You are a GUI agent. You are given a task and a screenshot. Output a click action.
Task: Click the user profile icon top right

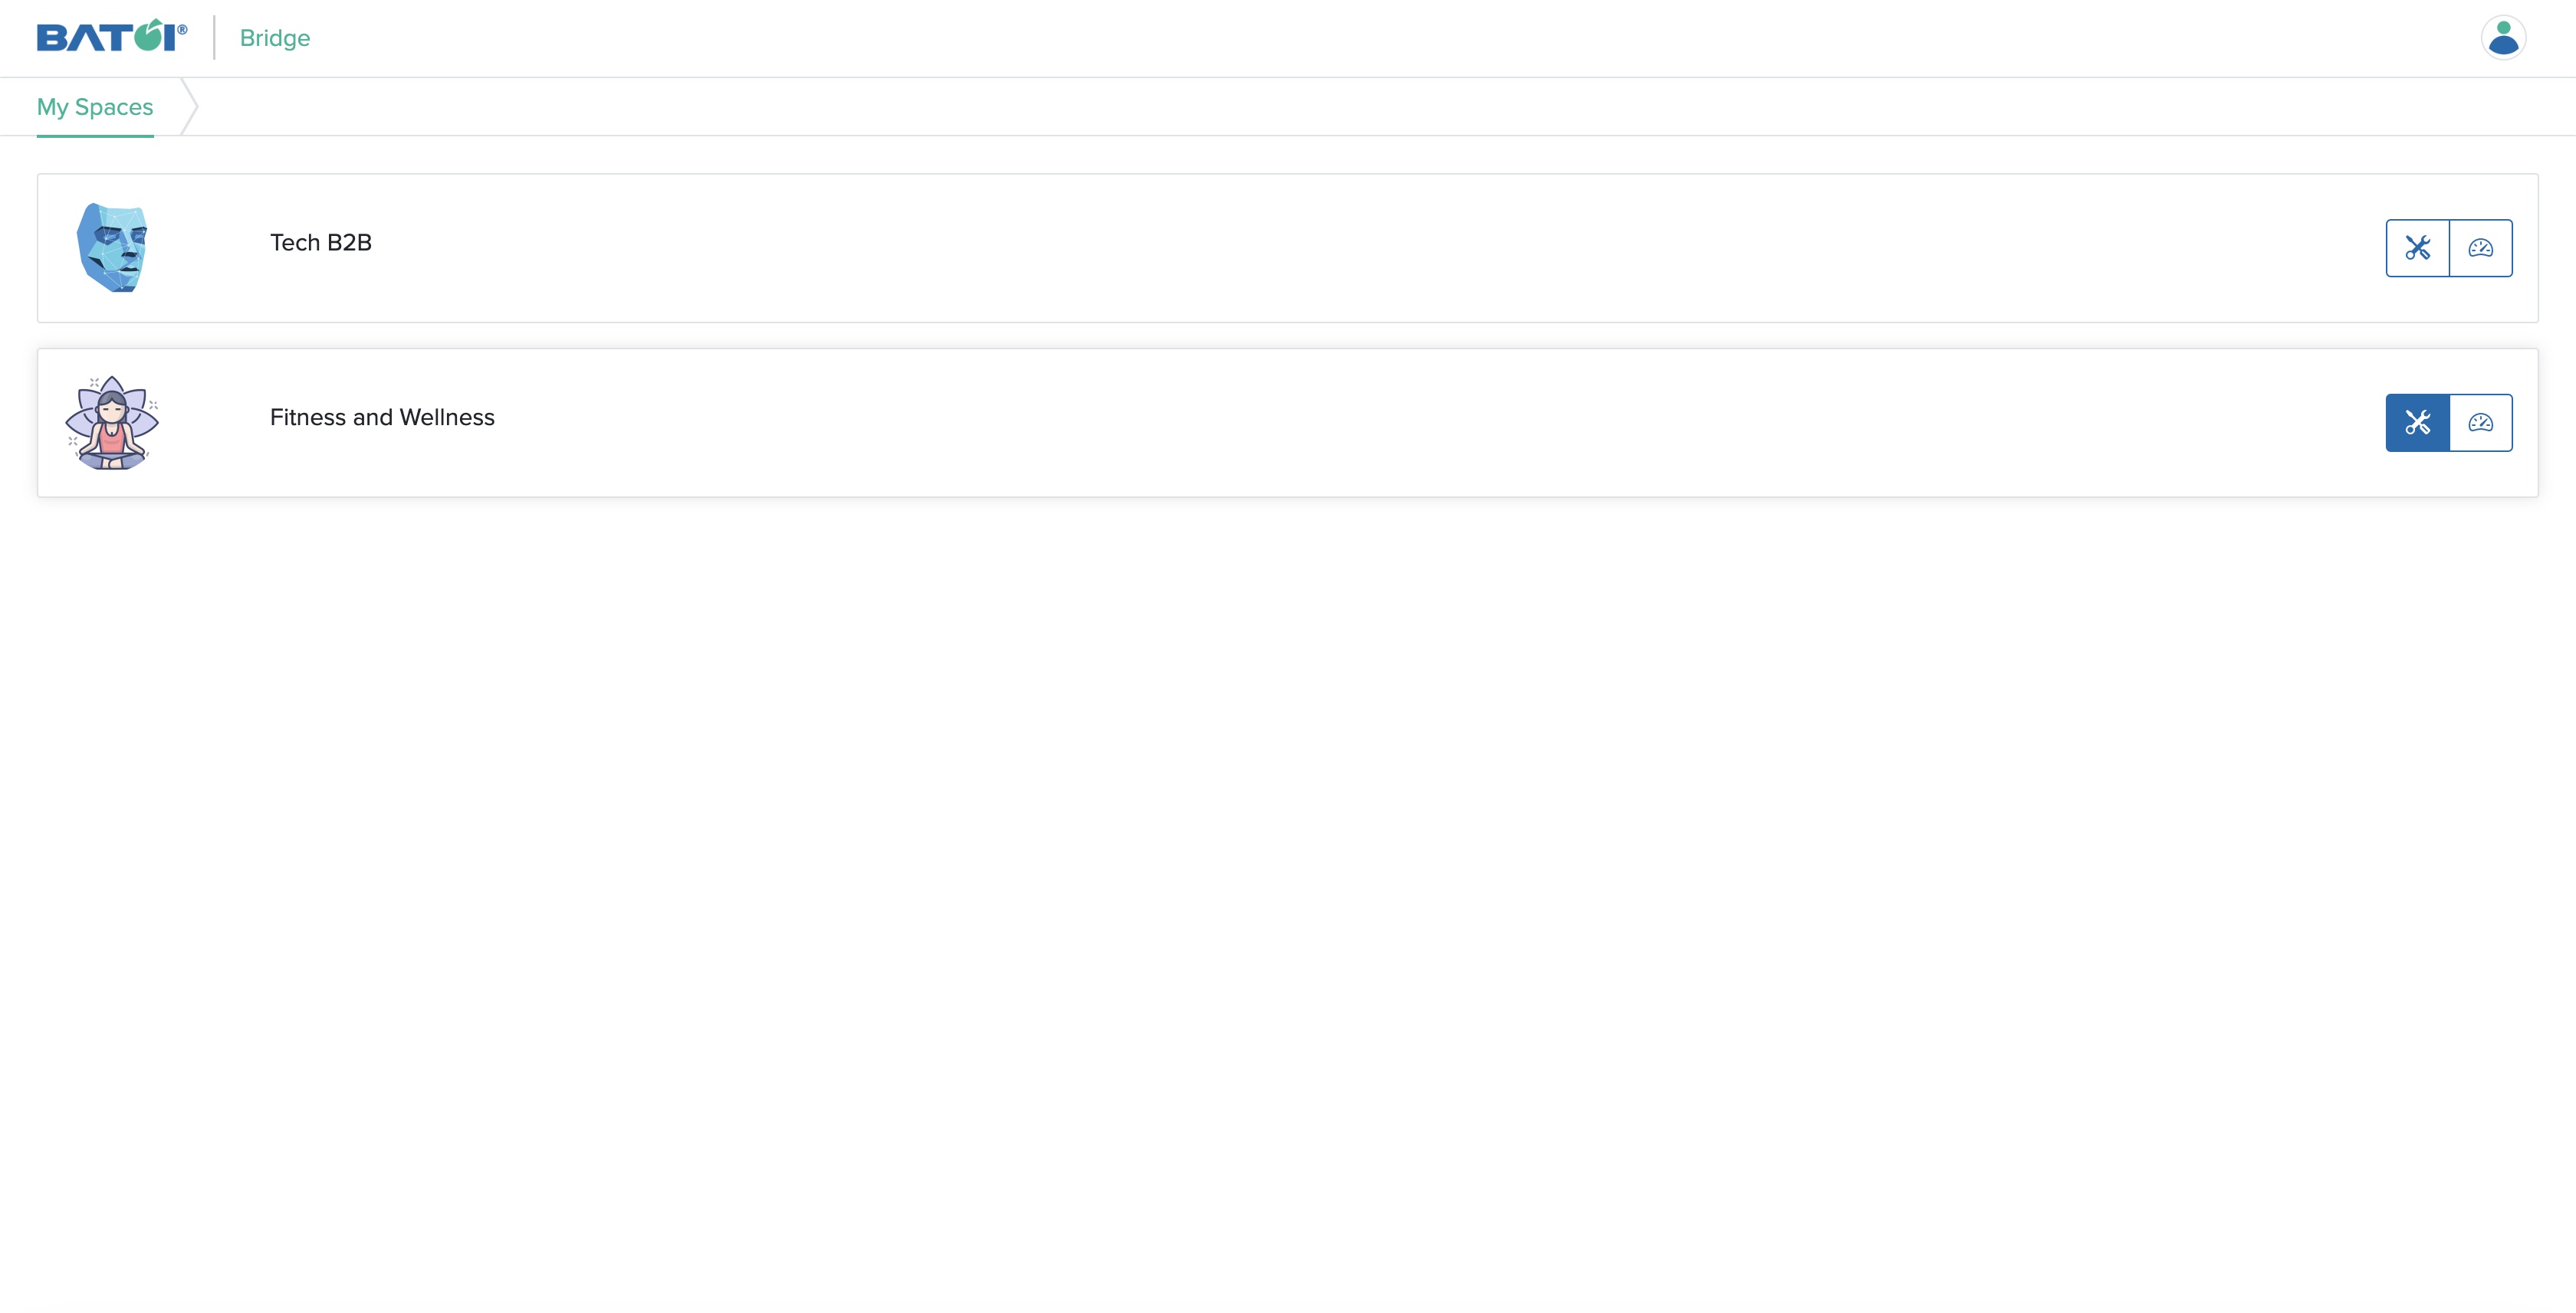point(2504,37)
